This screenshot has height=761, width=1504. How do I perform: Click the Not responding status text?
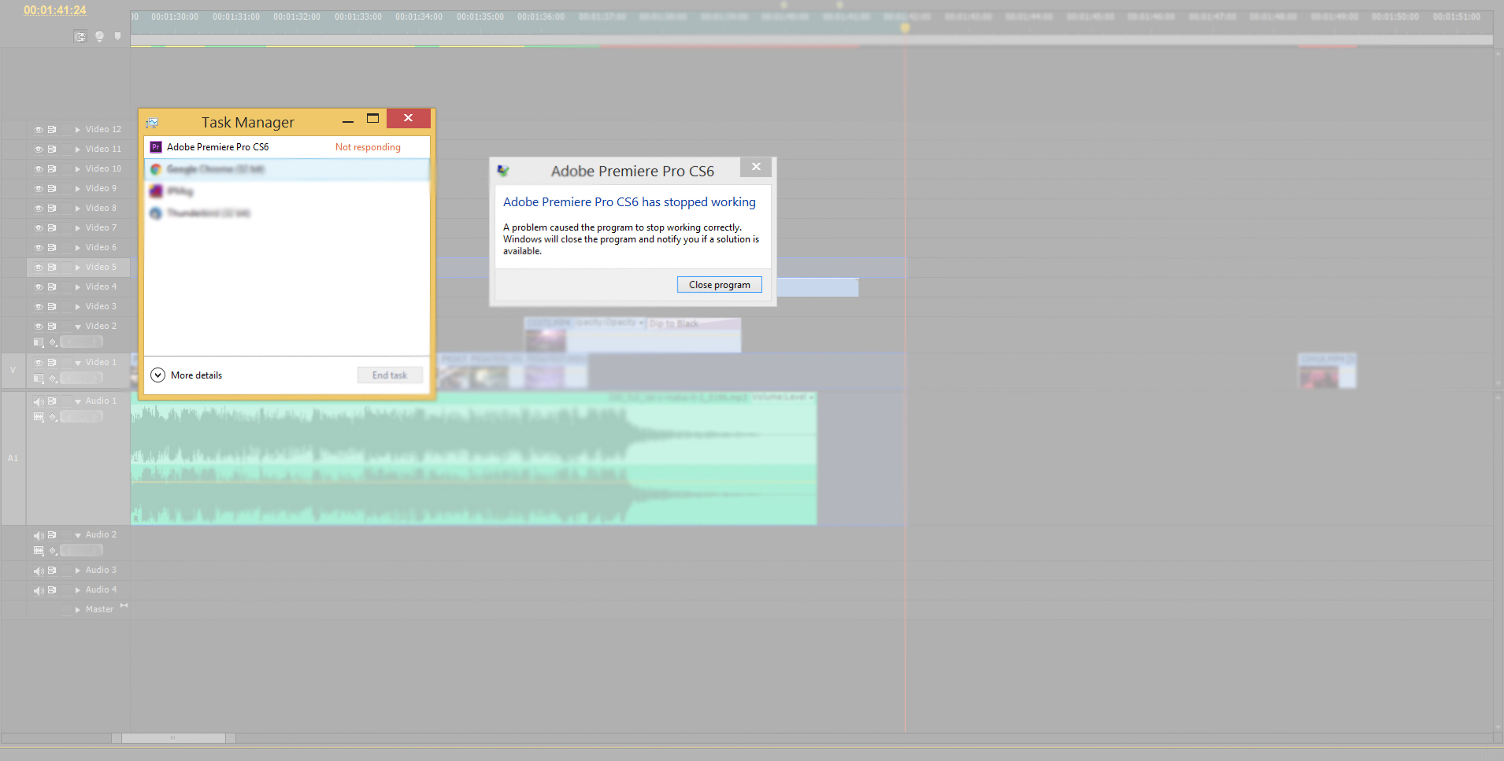368,147
